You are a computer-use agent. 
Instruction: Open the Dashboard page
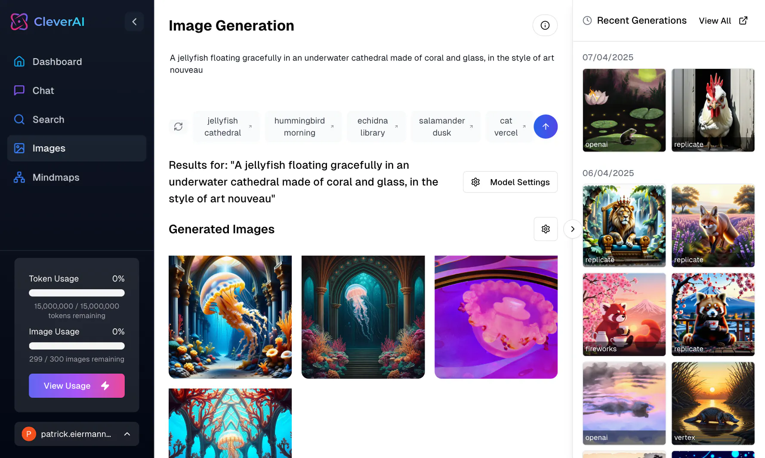[77, 62]
